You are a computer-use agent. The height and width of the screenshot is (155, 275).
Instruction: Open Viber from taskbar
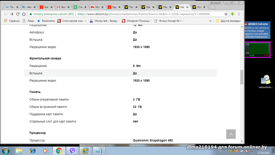click(72, 151)
